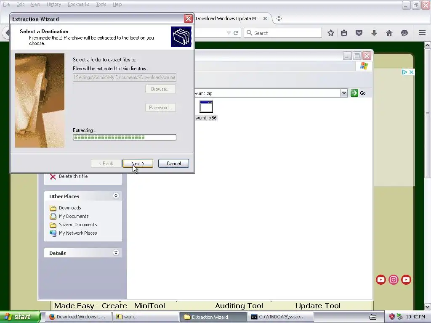Show bookmarks list icon

click(x=344, y=33)
